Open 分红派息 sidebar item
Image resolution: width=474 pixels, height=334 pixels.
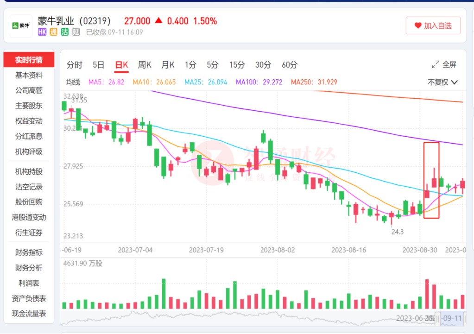click(29, 136)
